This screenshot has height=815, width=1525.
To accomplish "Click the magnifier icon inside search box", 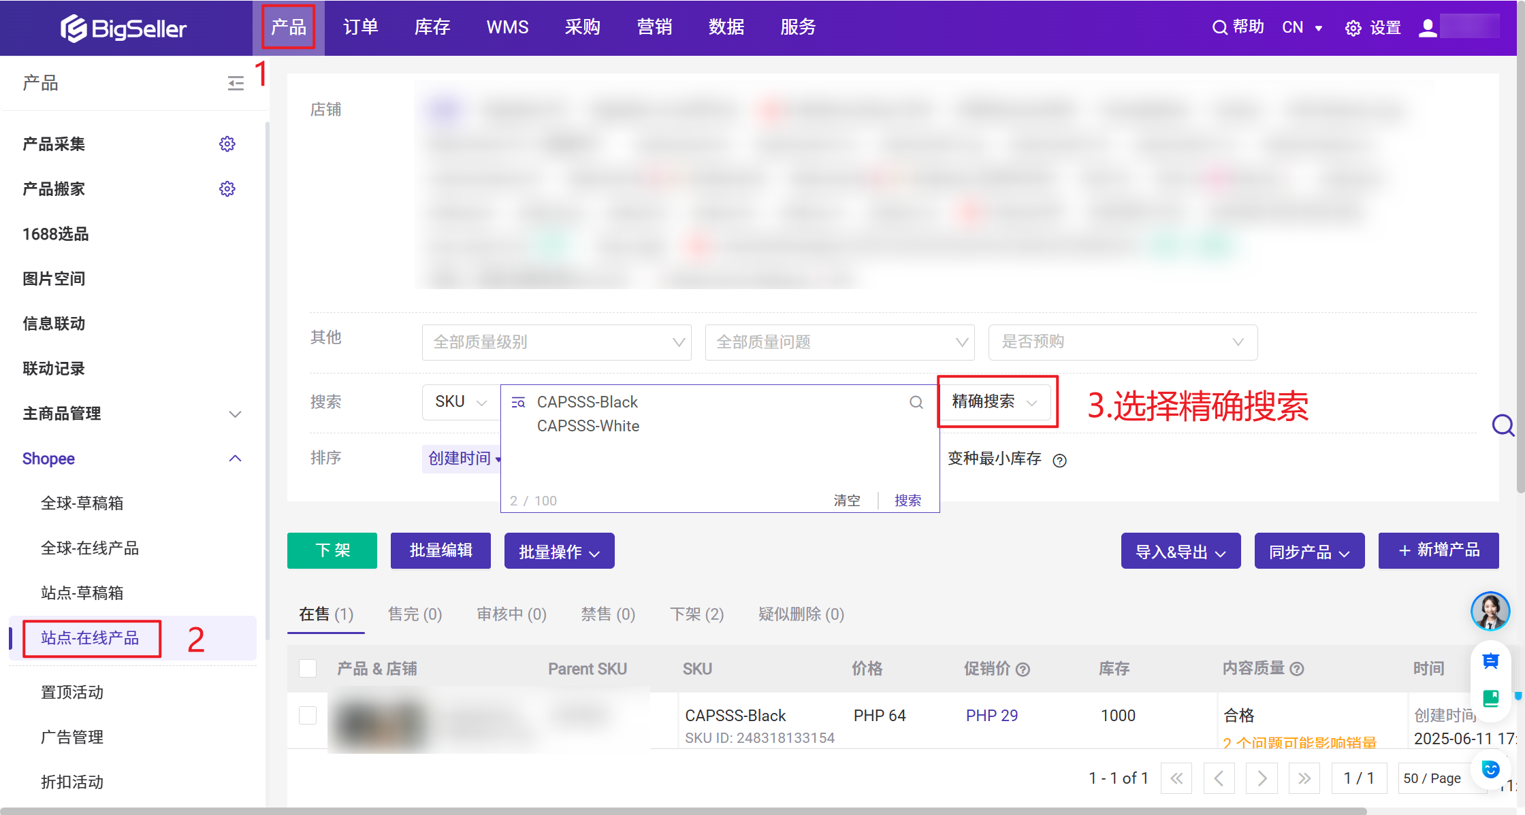I will (x=916, y=402).
